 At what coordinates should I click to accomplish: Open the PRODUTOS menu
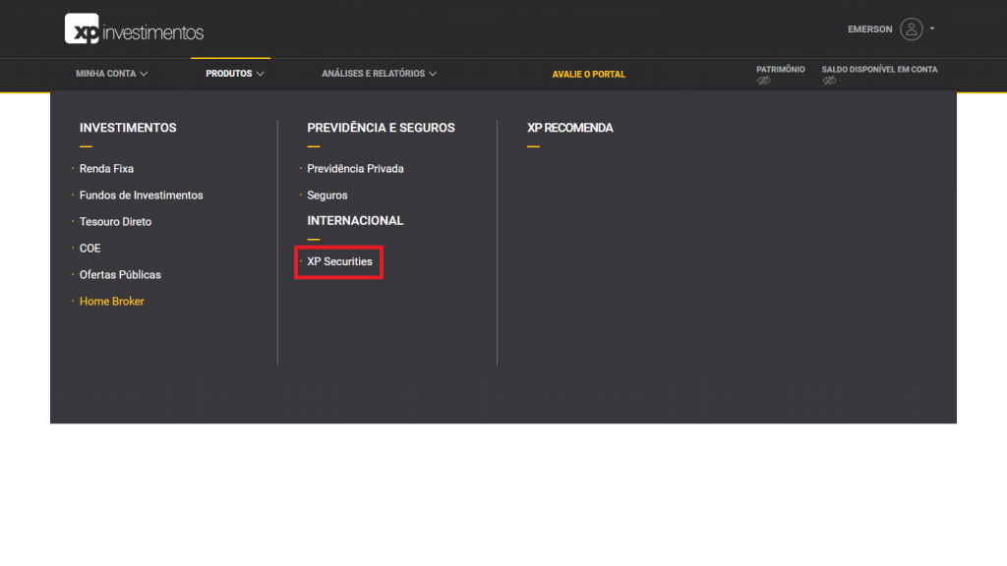230,74
